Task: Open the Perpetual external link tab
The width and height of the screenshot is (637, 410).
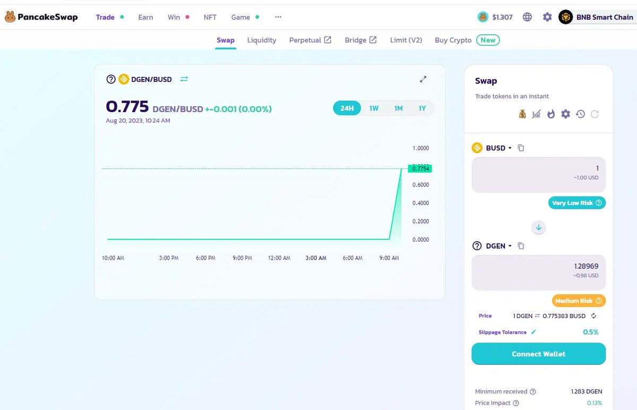Action: pyautogui.click(x=310, y=40)
